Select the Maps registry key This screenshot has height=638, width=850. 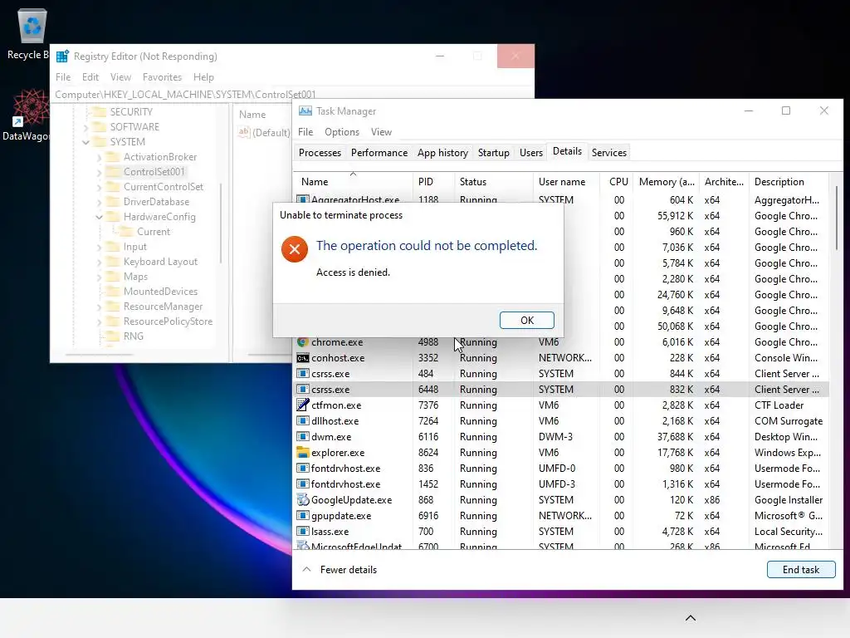click(135, 277)
